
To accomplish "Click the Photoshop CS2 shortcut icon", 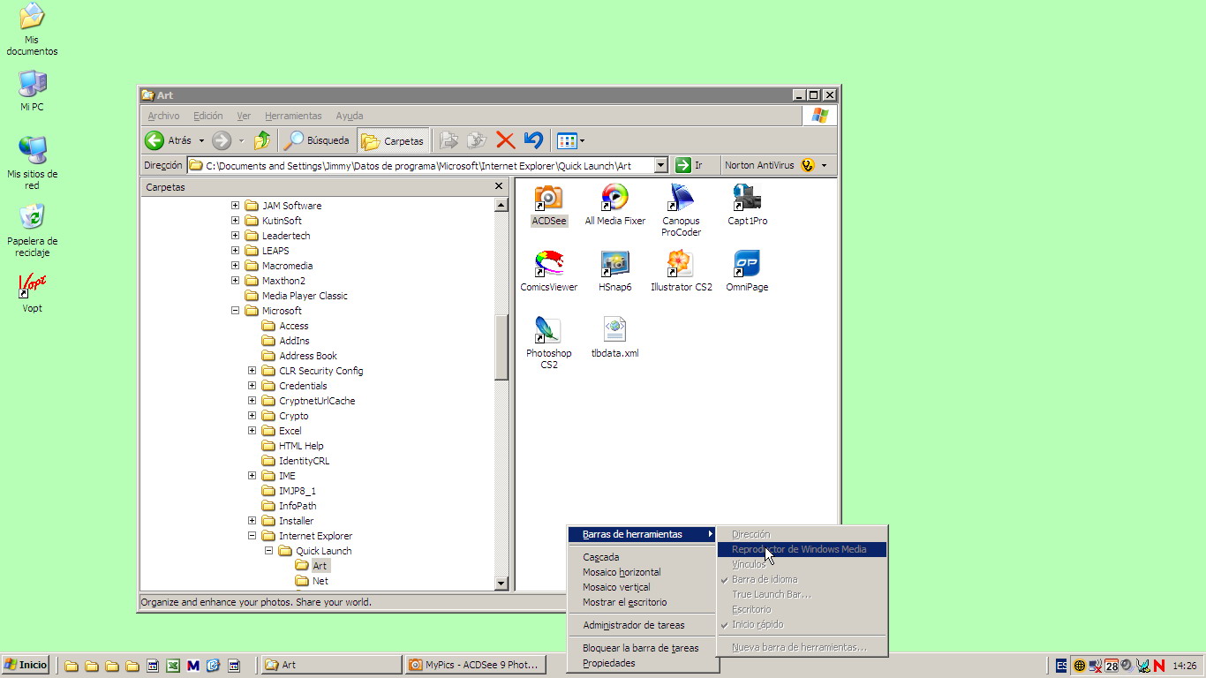I will [548, 330].
